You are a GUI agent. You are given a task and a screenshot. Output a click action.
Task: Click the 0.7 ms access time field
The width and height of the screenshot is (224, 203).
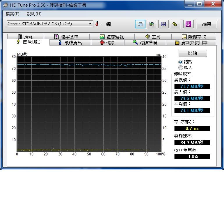(192, 128)
